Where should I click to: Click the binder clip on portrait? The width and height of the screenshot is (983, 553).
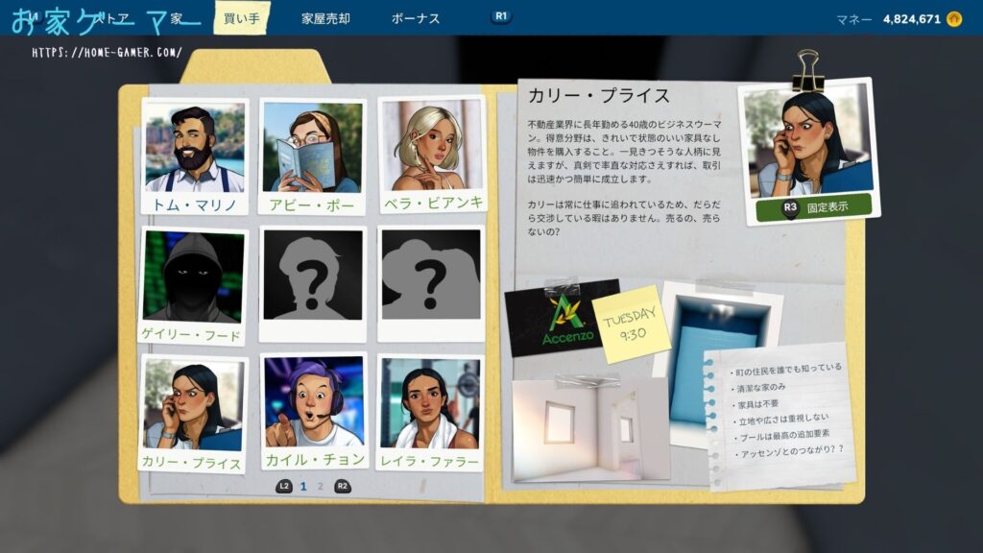pos(807,71)
